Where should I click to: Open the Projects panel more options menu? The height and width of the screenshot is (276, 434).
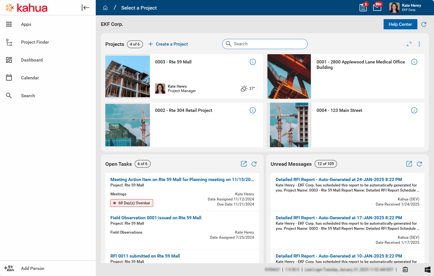coord(419,44)
